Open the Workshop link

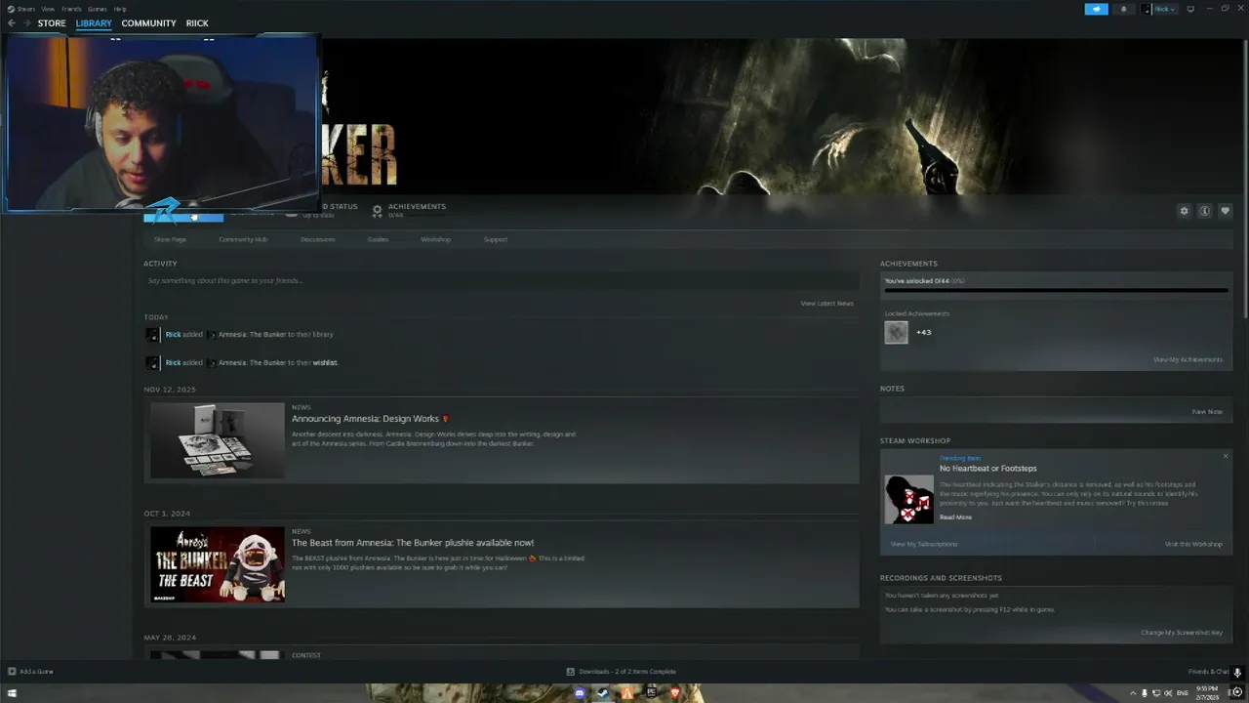(436, 239)
